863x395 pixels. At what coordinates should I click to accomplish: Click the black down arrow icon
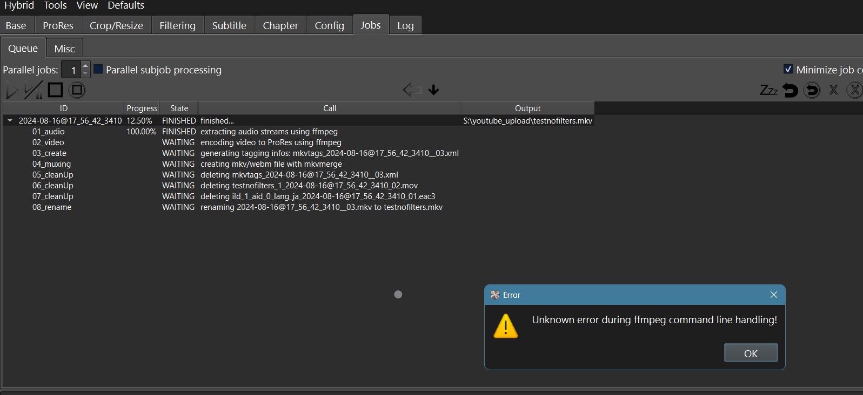[433, 90]
